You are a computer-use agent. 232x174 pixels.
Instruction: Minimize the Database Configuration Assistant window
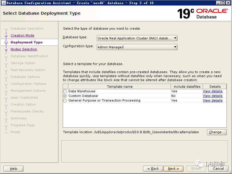[219, 3]
